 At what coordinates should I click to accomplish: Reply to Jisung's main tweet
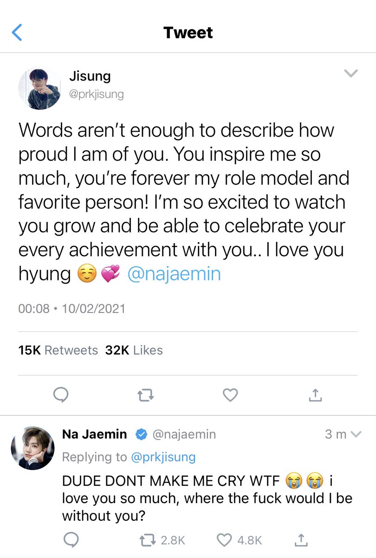click(61, 395)
